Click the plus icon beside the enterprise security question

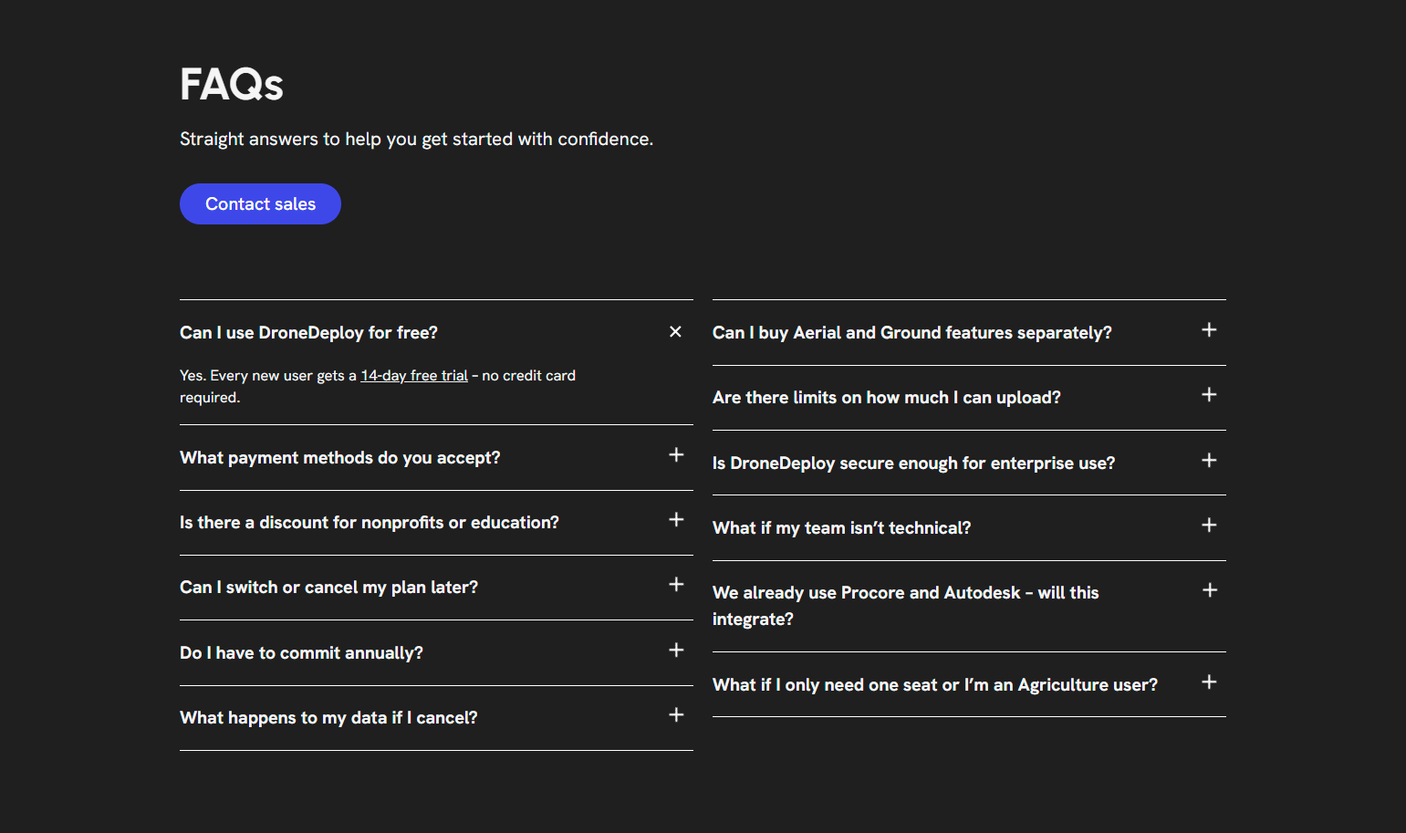pos(1209,460)
